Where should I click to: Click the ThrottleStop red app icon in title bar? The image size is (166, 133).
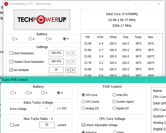pyautogui.click(x=6, y=4)
